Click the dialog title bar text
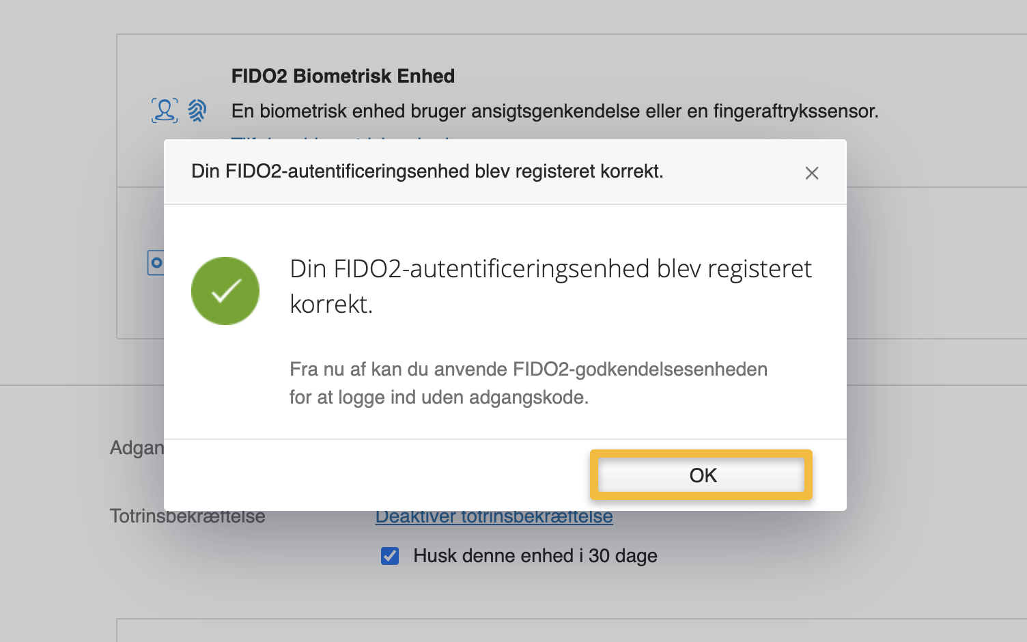 tap(426, 171)
